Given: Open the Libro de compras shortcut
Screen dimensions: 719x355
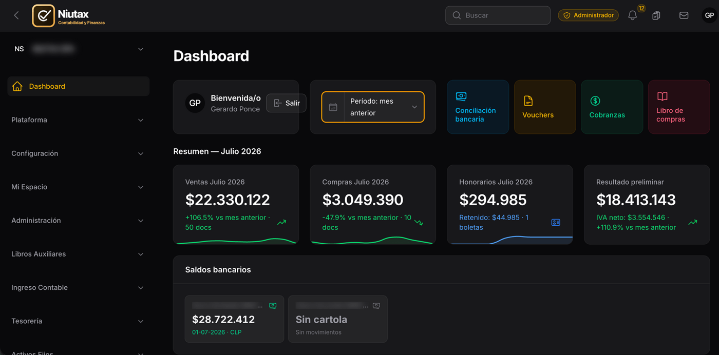Looking at the screenshot, I should pyautogui.click(x=679, y=107).
